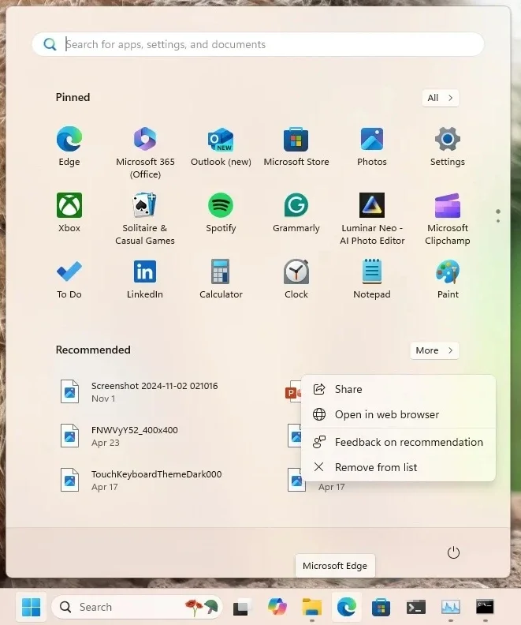
Task: Select Feedback on recommendation
Action: [398, 442]
